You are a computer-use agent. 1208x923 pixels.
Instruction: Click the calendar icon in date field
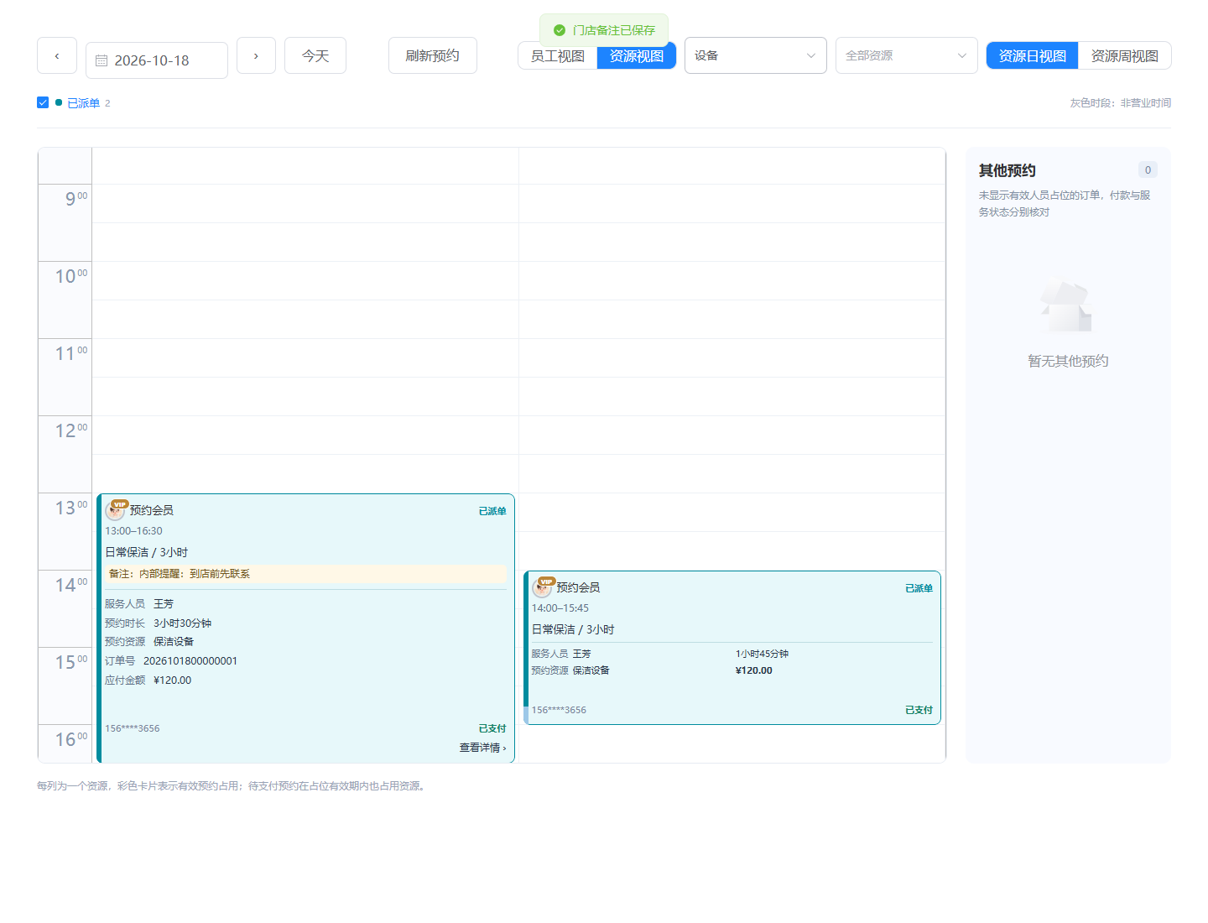102,60
